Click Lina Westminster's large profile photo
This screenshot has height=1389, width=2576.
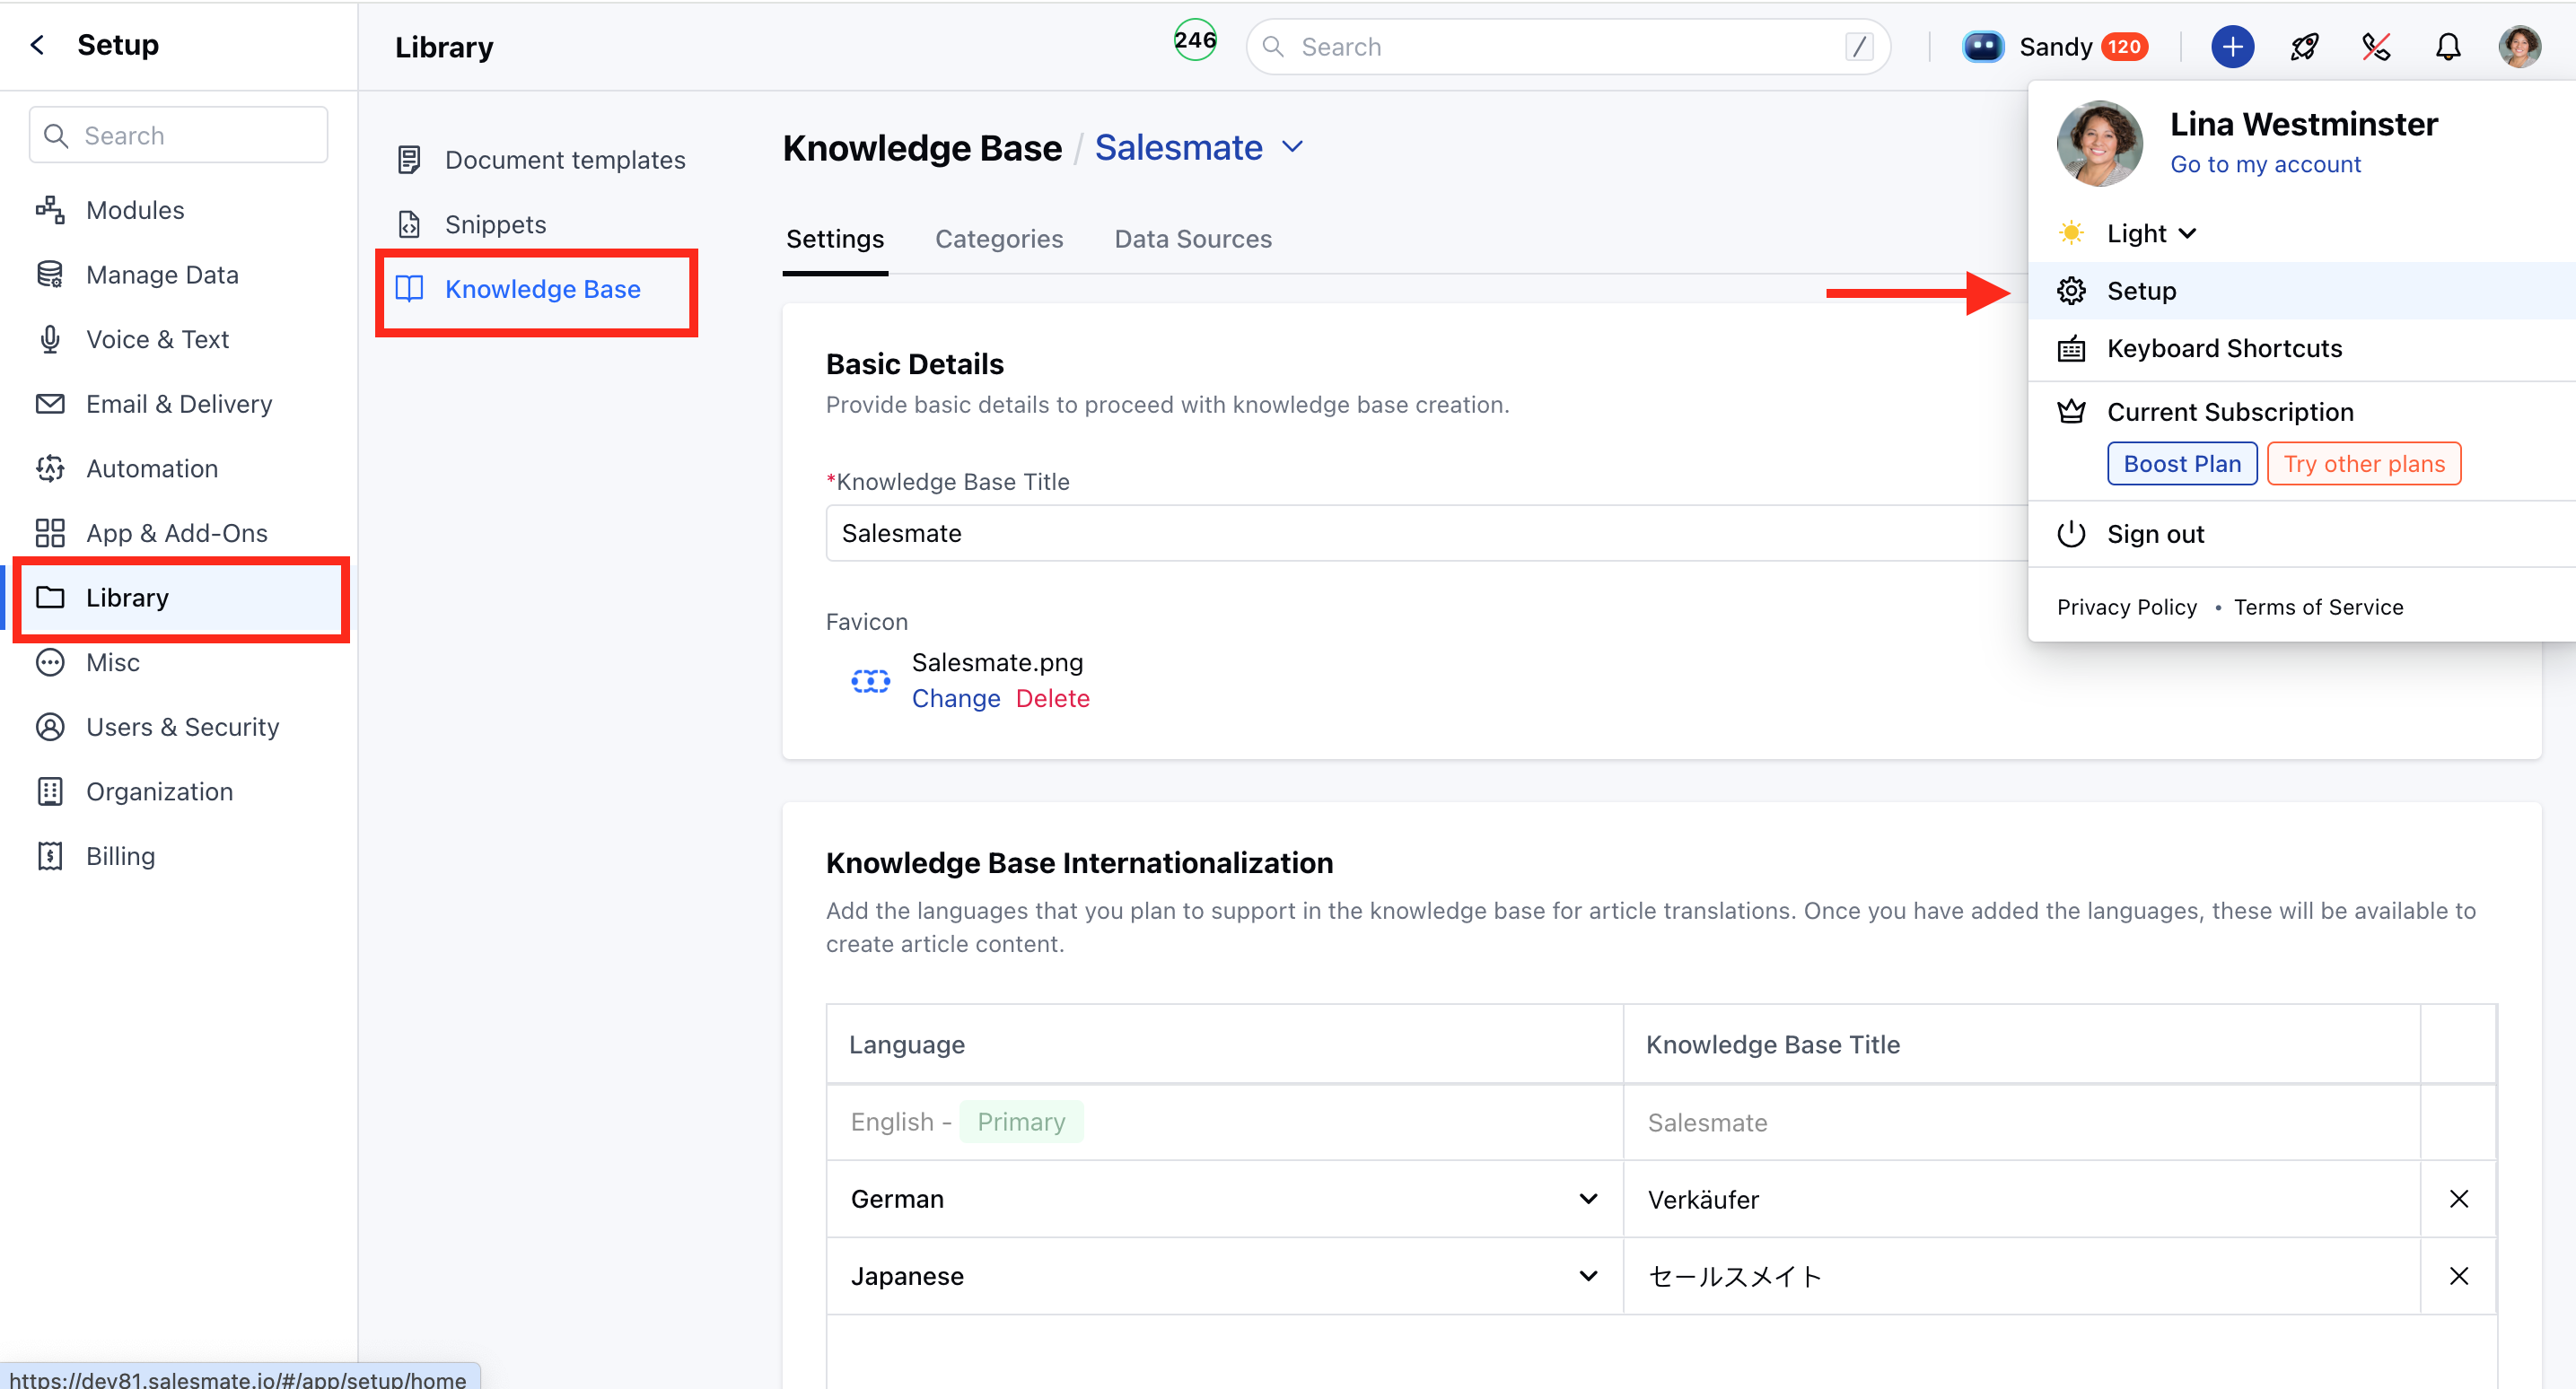pos(2099,143)
